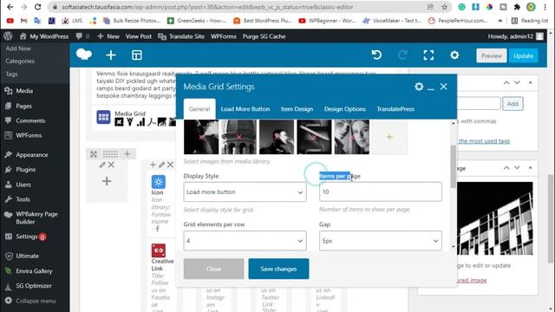Move Featured image panel up chevron
The width and height of the screenshot is (555, 312).
click(x=506, y=167)
